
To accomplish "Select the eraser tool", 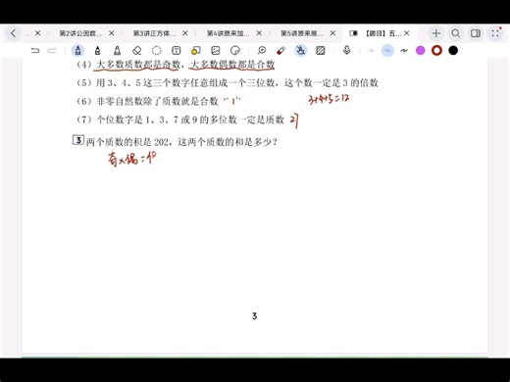I will [137, 51].
